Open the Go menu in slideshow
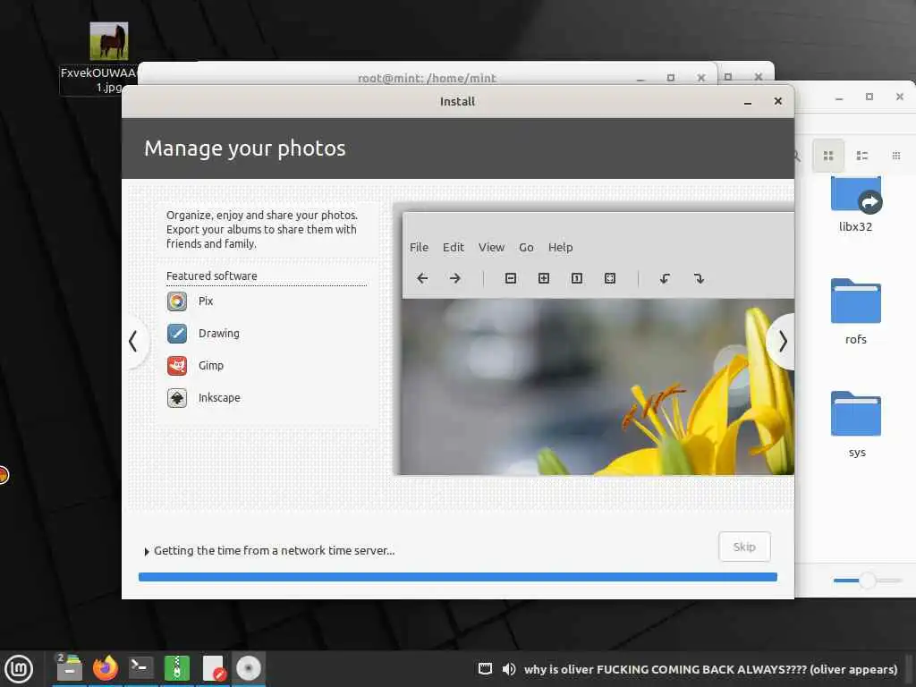916x687 pixels. 526,247
